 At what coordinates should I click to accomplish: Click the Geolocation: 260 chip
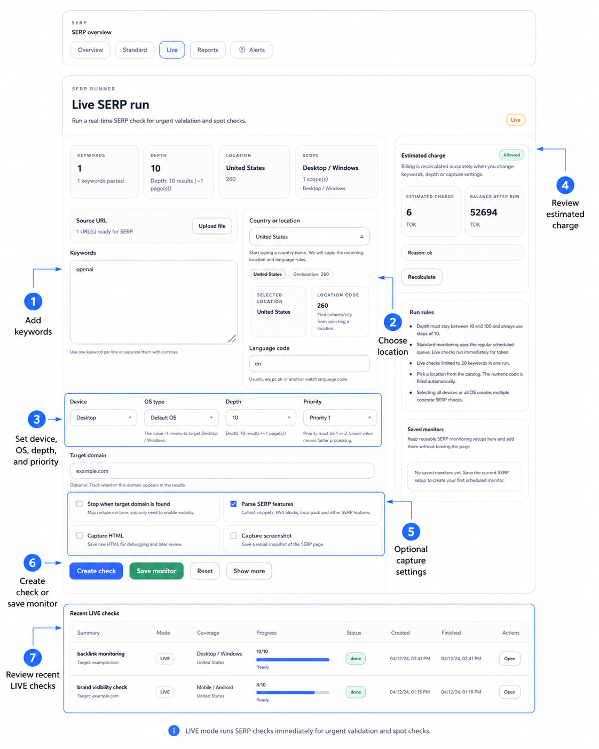[x=311, y=274]
